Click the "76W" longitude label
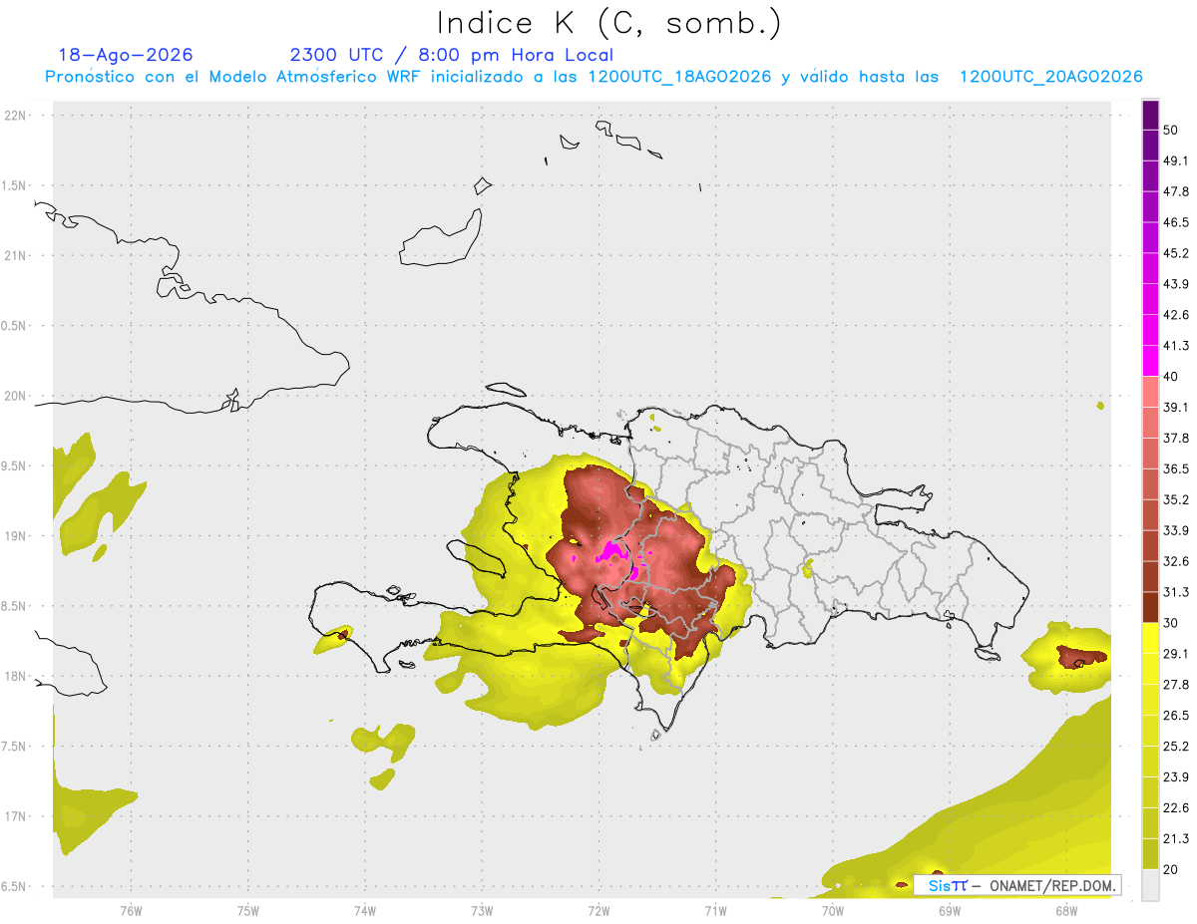Image resolution: width=1197 pixels, height=924 pixels. point(131,911)
